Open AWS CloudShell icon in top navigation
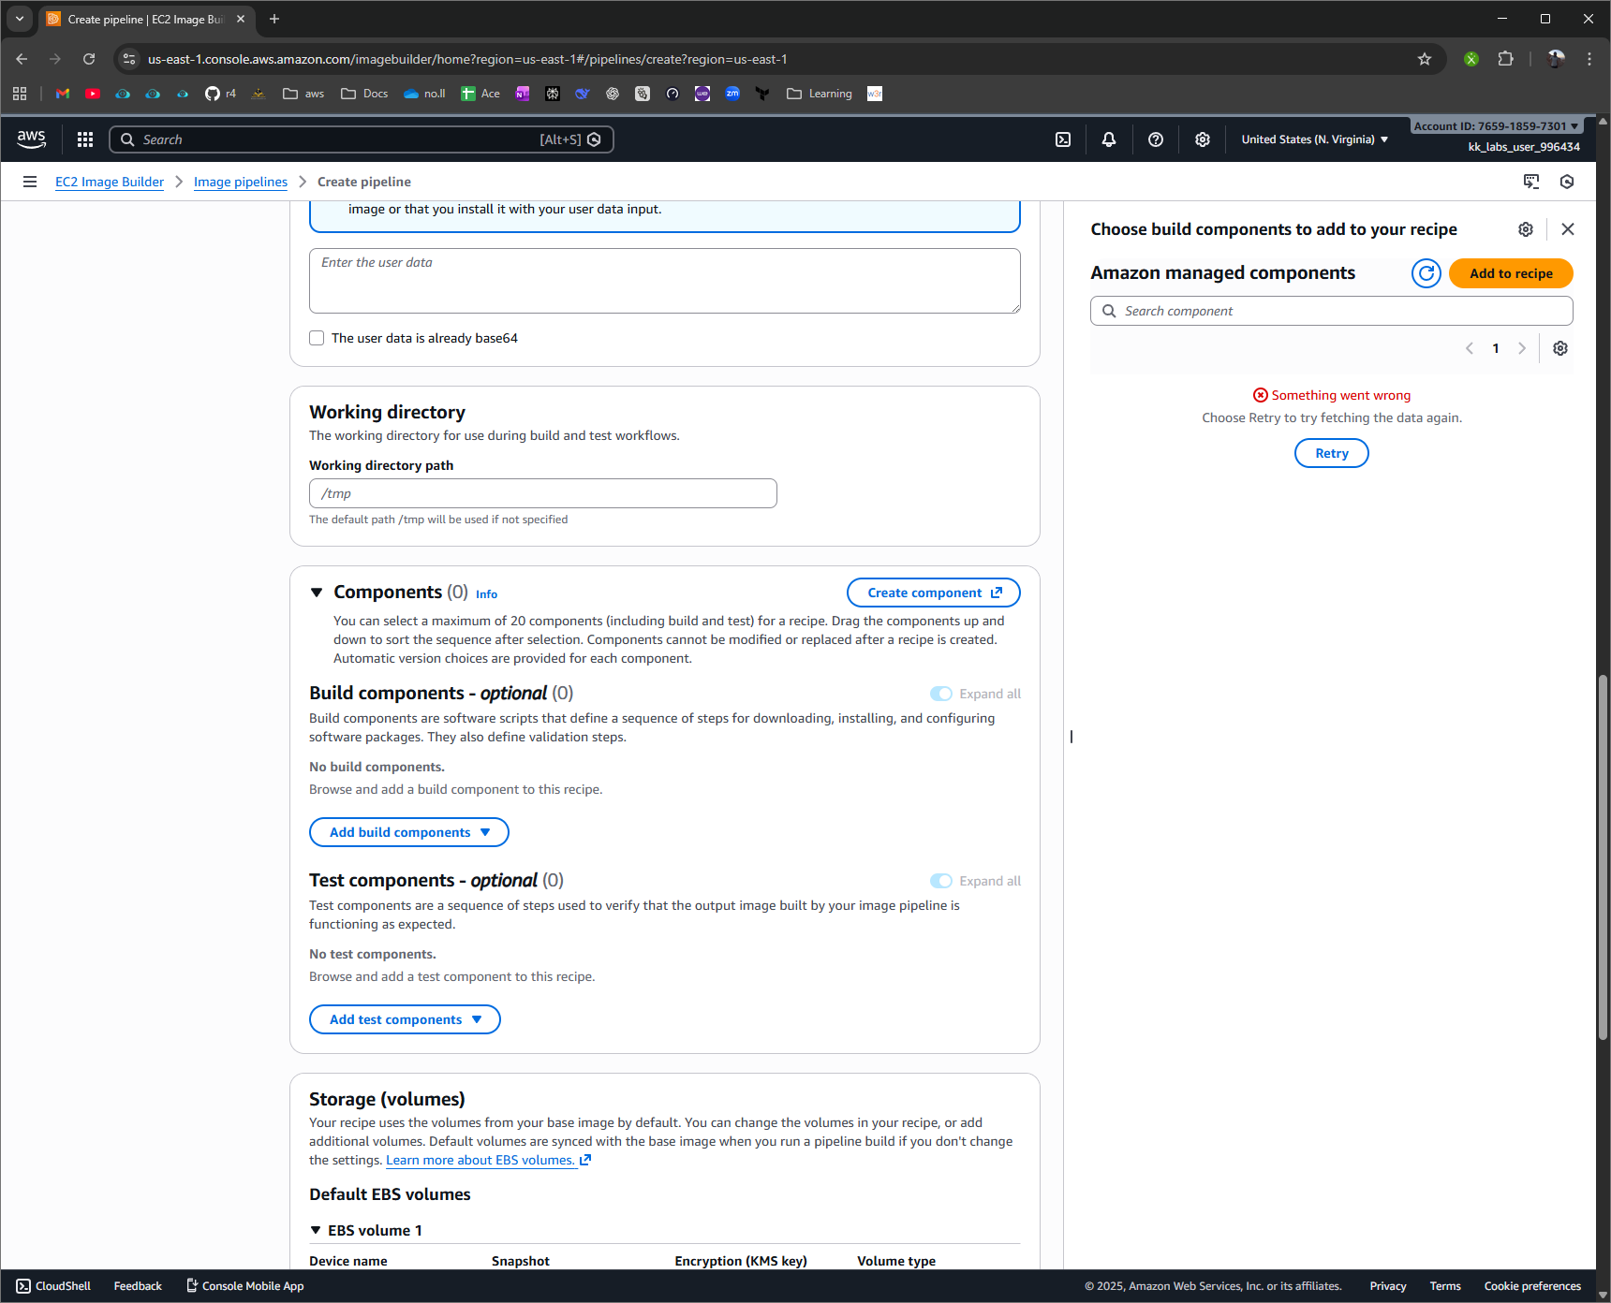 [1063, 139]
